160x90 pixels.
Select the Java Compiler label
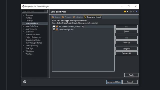31,29
